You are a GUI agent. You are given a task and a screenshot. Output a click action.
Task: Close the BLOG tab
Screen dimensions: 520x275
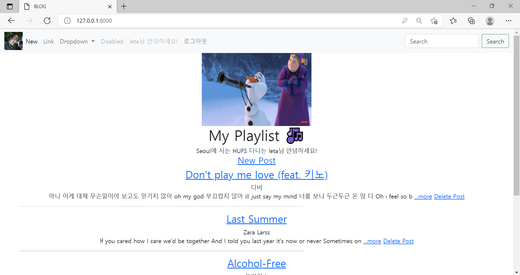[x=110, y=6]
